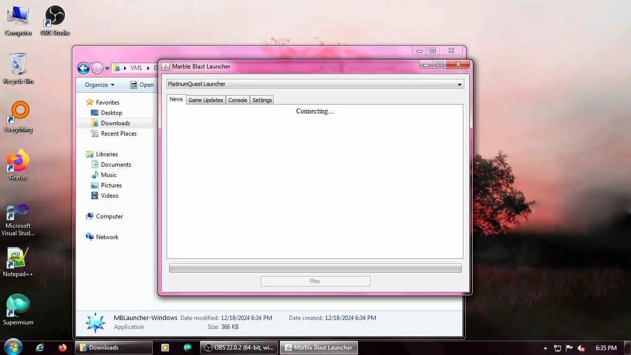Select Downloads in the navigation pane
The height and width of the screenshot is (355, 631).
point(110,123)
